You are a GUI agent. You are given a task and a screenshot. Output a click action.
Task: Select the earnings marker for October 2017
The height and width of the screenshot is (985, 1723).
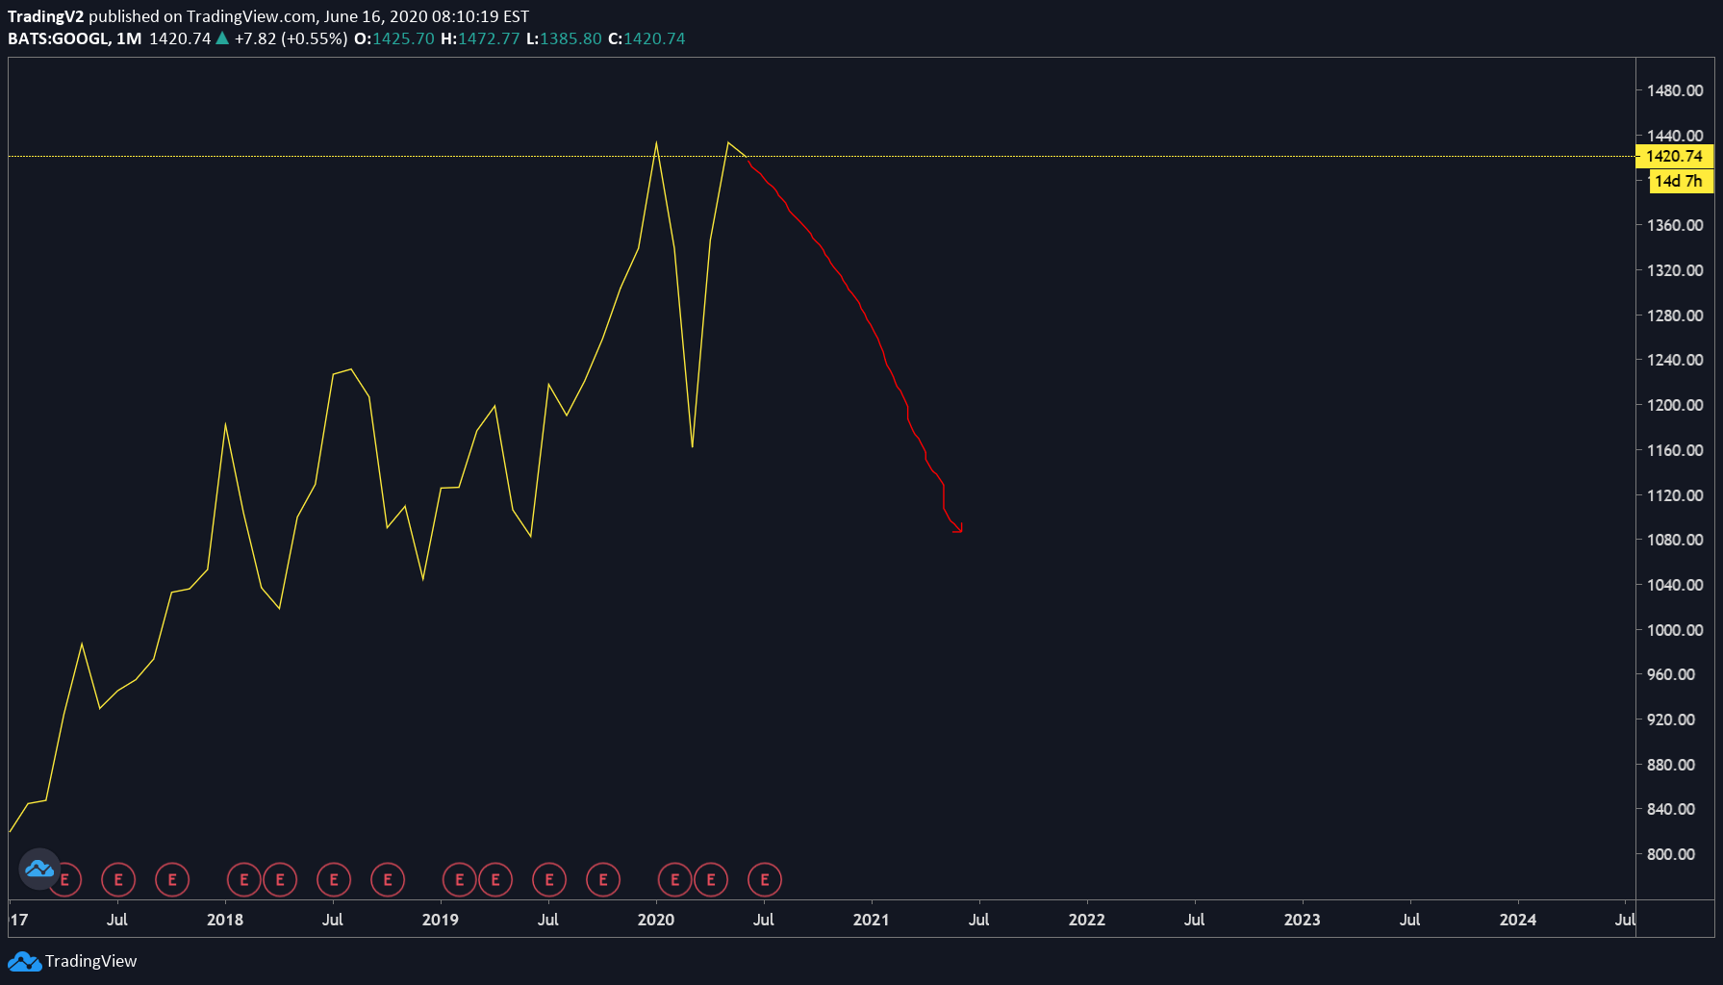tap(172, 879)
